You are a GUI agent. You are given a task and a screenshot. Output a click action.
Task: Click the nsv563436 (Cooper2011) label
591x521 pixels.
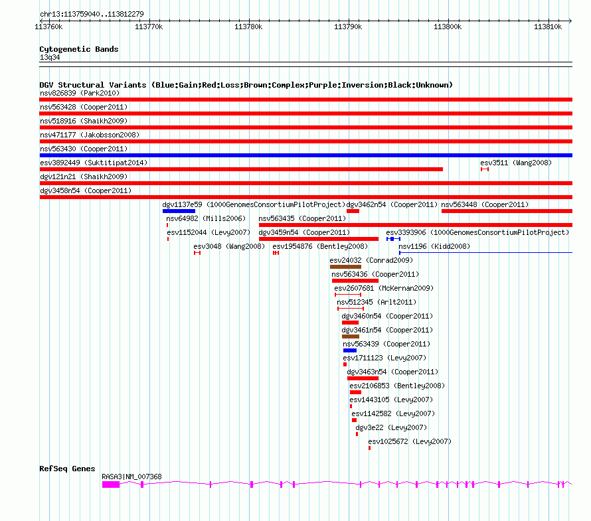[x=375, y=274]
